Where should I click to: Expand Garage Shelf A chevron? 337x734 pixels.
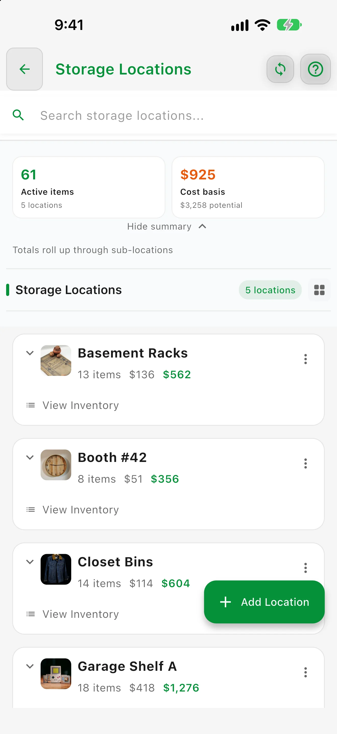click(x=30, y=666)
